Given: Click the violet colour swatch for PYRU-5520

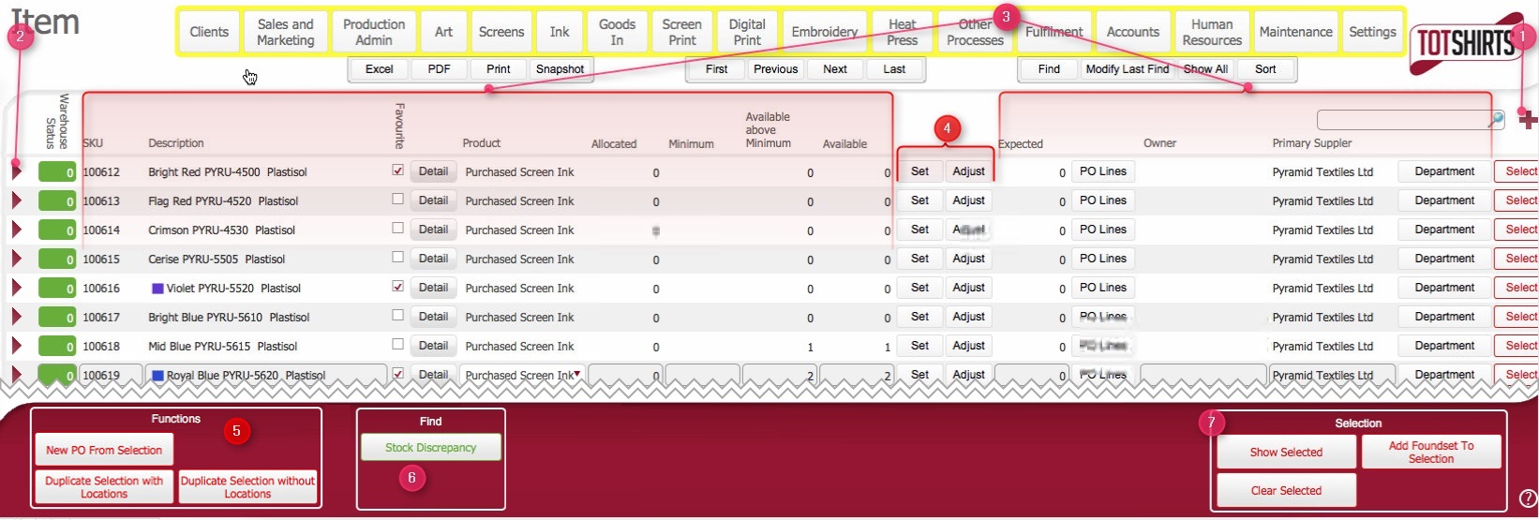Looking at the screenshot, I should (x=157, y=289).
